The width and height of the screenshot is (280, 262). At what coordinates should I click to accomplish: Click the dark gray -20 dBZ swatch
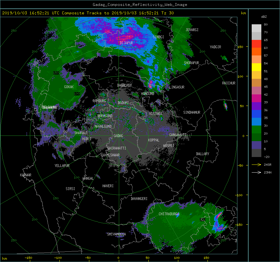(256, 153)
